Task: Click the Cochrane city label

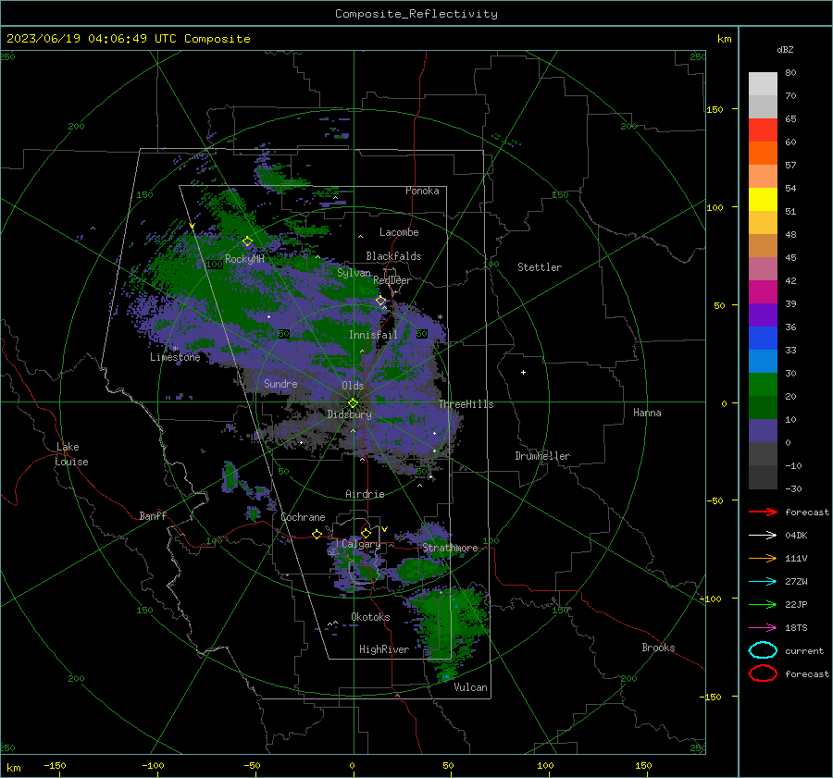Action: (303, 517)
